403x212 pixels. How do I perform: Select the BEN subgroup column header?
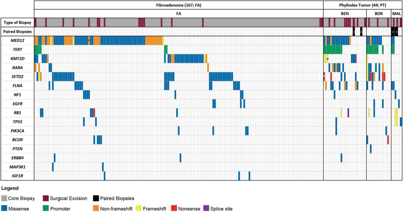coord(344,12)
